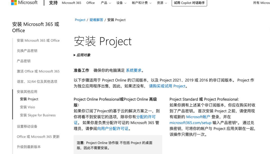Screen dimensions: 270x154
Task: Click 试用 Copilot 对话助手 button
Action: point(189,3)
